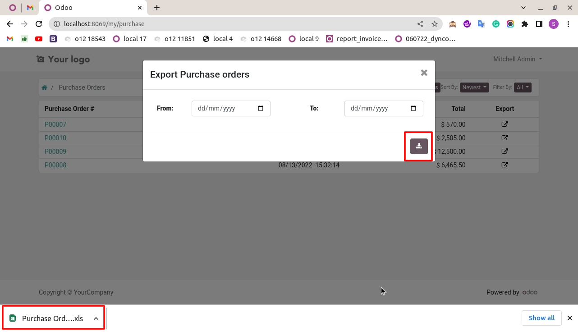Expand options for downloaded Purchase Ord xls file
This screenshot has height=332, width=578.
[x=96, y=318]
